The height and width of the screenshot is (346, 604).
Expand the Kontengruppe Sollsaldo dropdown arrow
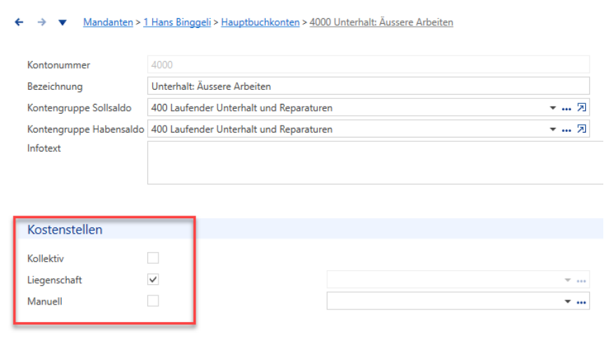553,108
